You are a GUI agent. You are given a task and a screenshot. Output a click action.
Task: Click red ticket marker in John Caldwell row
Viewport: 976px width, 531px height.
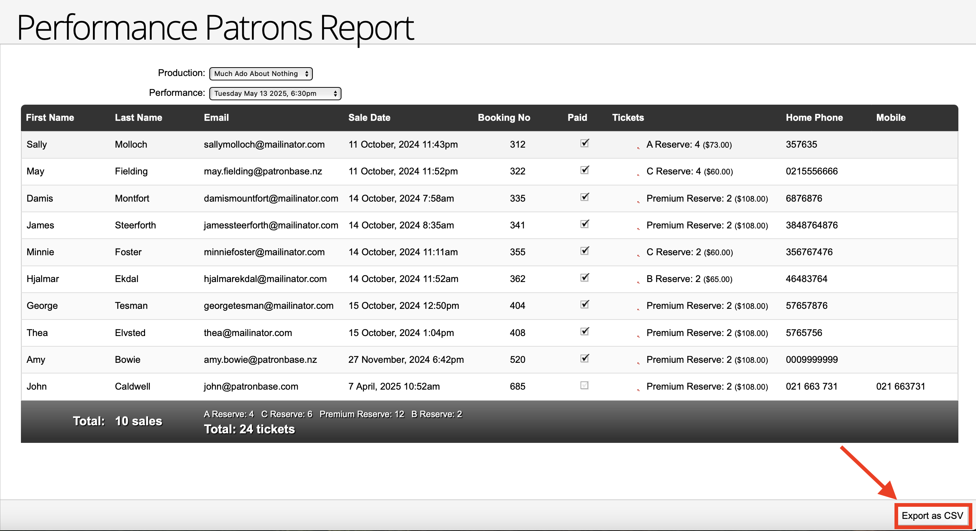click(638, 390)
